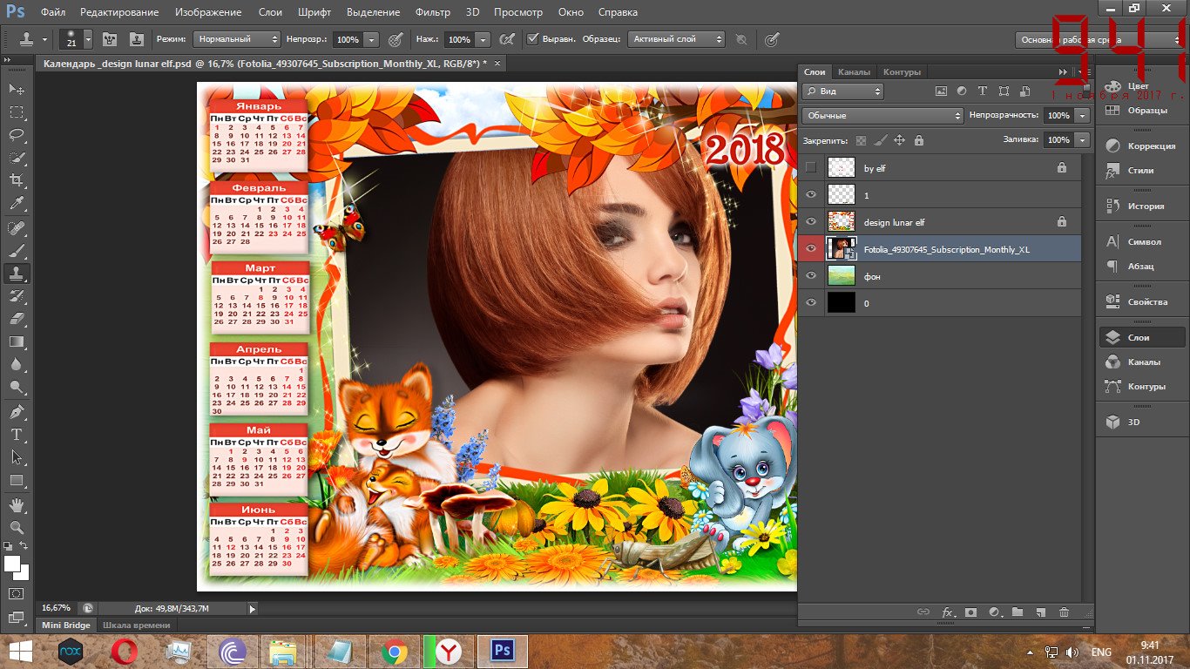Lock transparent pixels in the Закрепить row

[x=861, y=139]
